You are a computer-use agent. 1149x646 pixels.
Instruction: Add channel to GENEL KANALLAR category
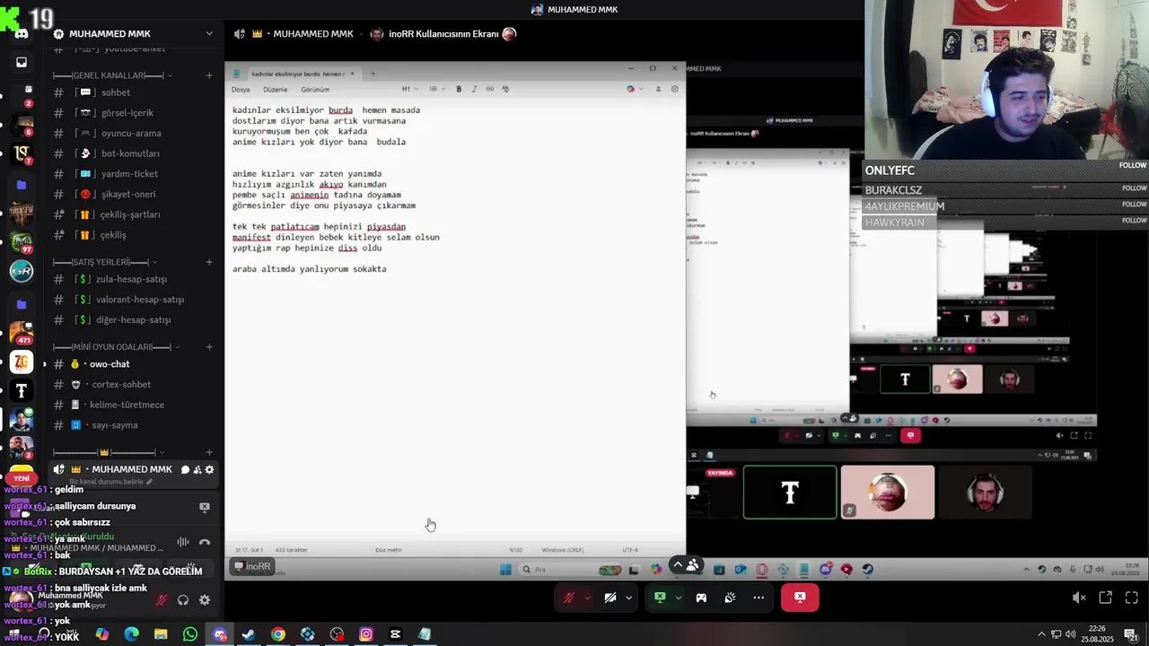tap(209, 75)
